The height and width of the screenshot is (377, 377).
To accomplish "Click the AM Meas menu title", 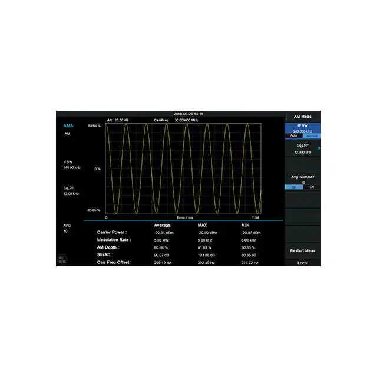I will pyautogui.click(x=302, y=117).
